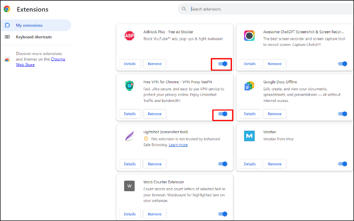Screen dimensions: 354x221
Task: Open Keyboard shortcuts in the sidebar
Action: (34, 37)
